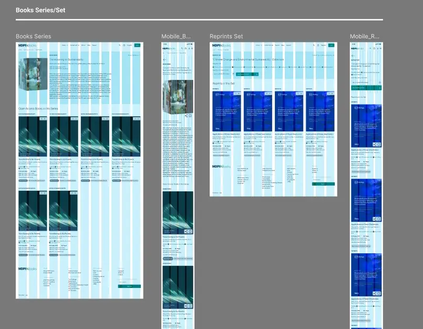Click 'Transitioning to Sustainability' title in Books Series frame
This screenshot has width=423, height=329.
point(66,59)
